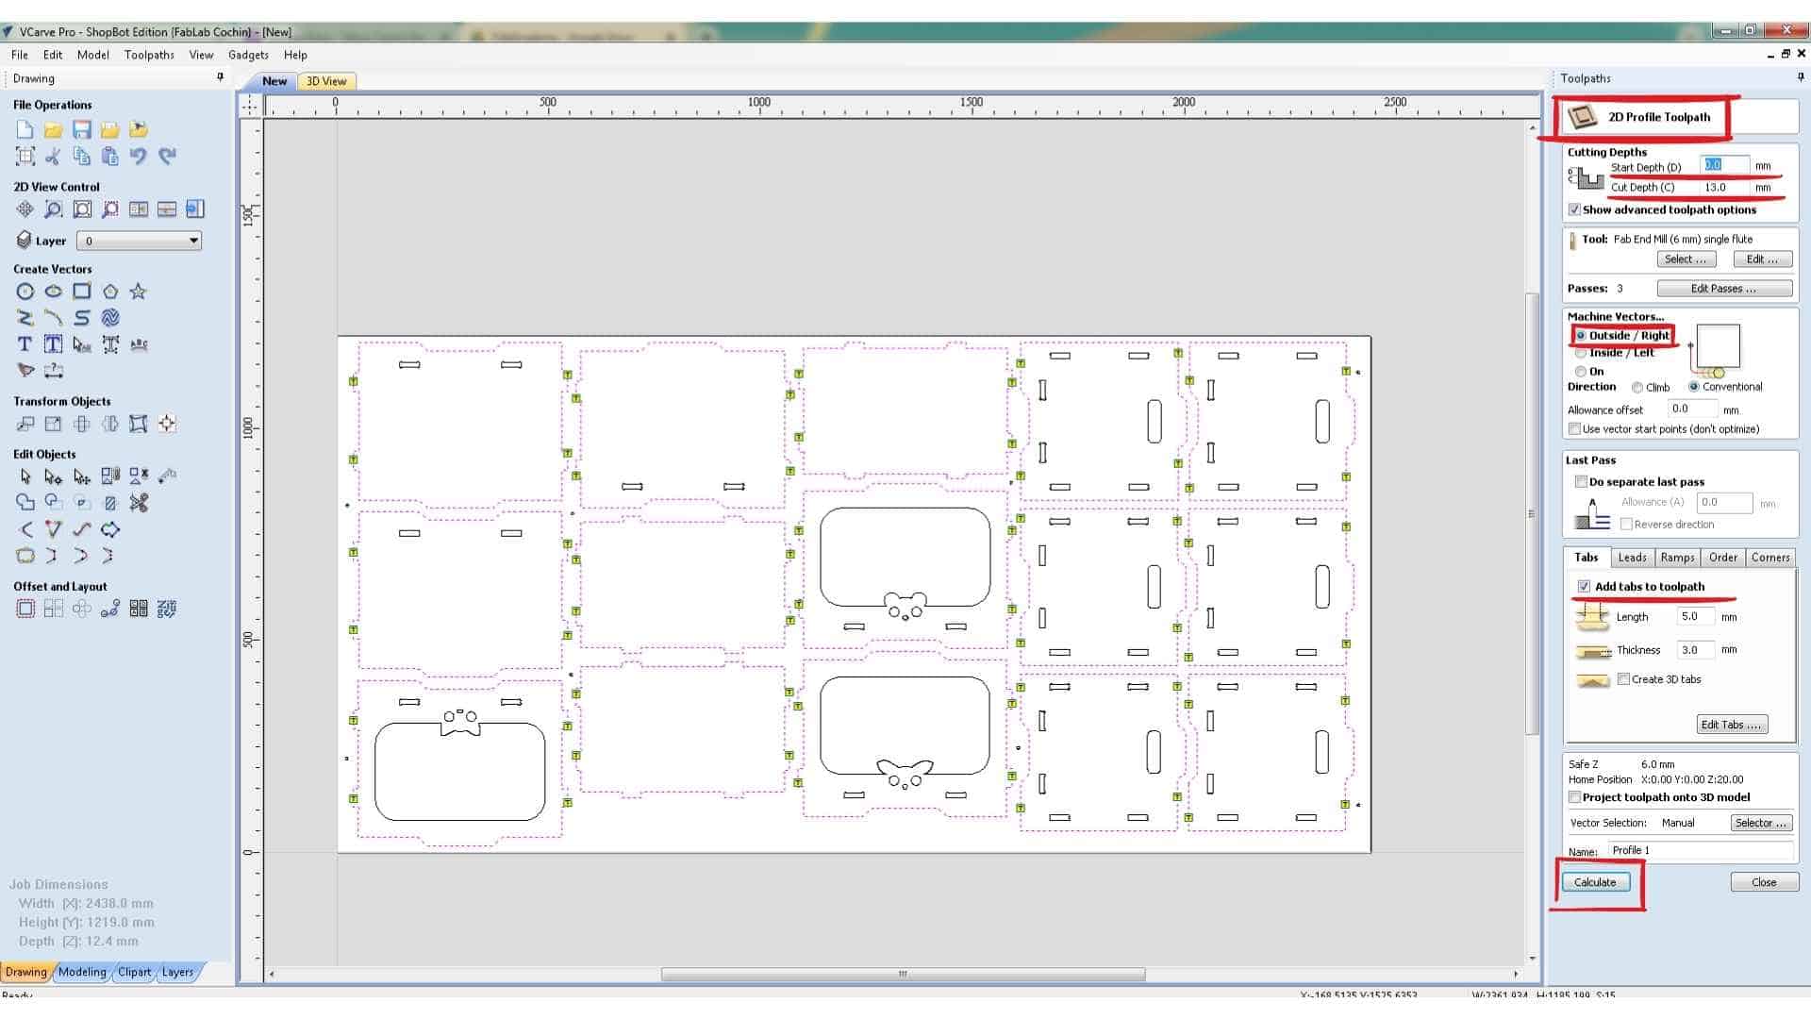Viewport: 1811px width, 1019px height.
Task: Click the Trim vectors scissors icon
Action: [139, 504]
